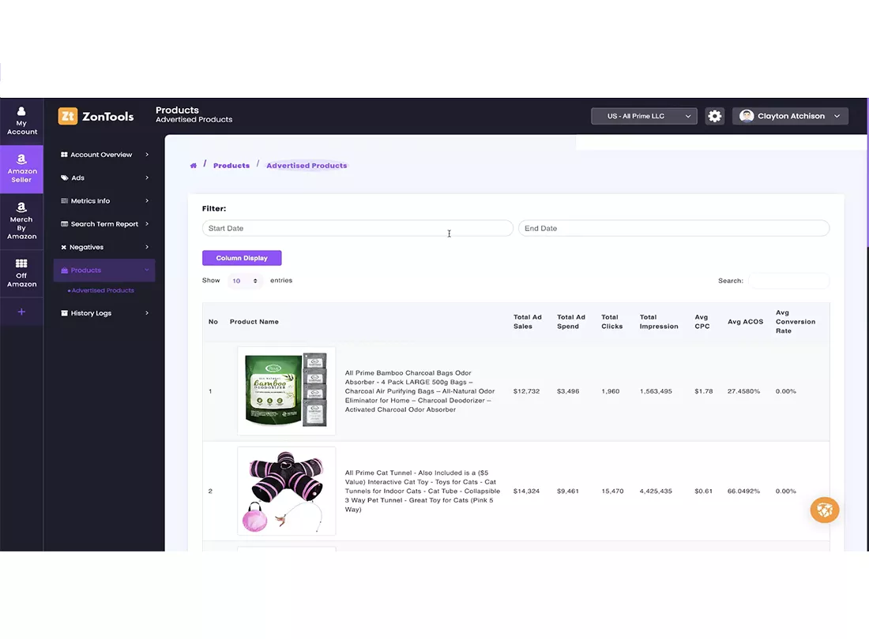Screen dimensions: 869x639
Task: Click Products breadcrumb link
Action: (x=231, y=166)
